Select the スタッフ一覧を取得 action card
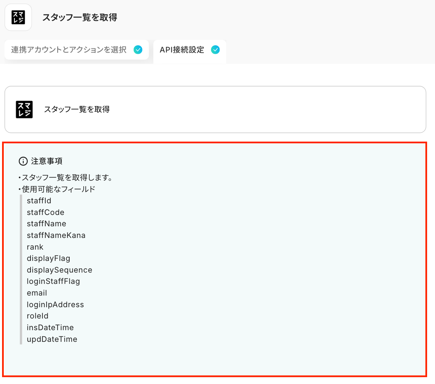435x384 pixels. 215,109
